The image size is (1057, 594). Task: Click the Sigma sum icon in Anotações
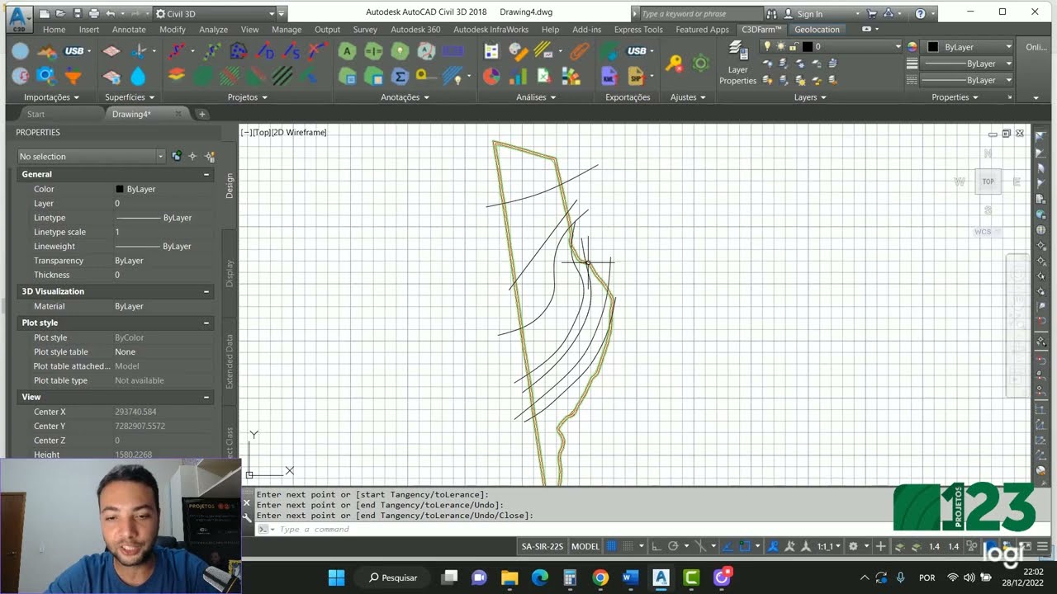401,77
